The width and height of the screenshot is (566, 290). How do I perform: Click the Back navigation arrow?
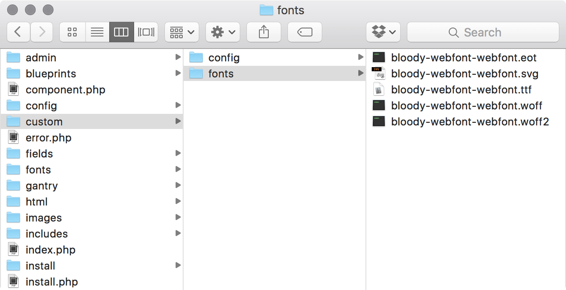pos(18,32)
